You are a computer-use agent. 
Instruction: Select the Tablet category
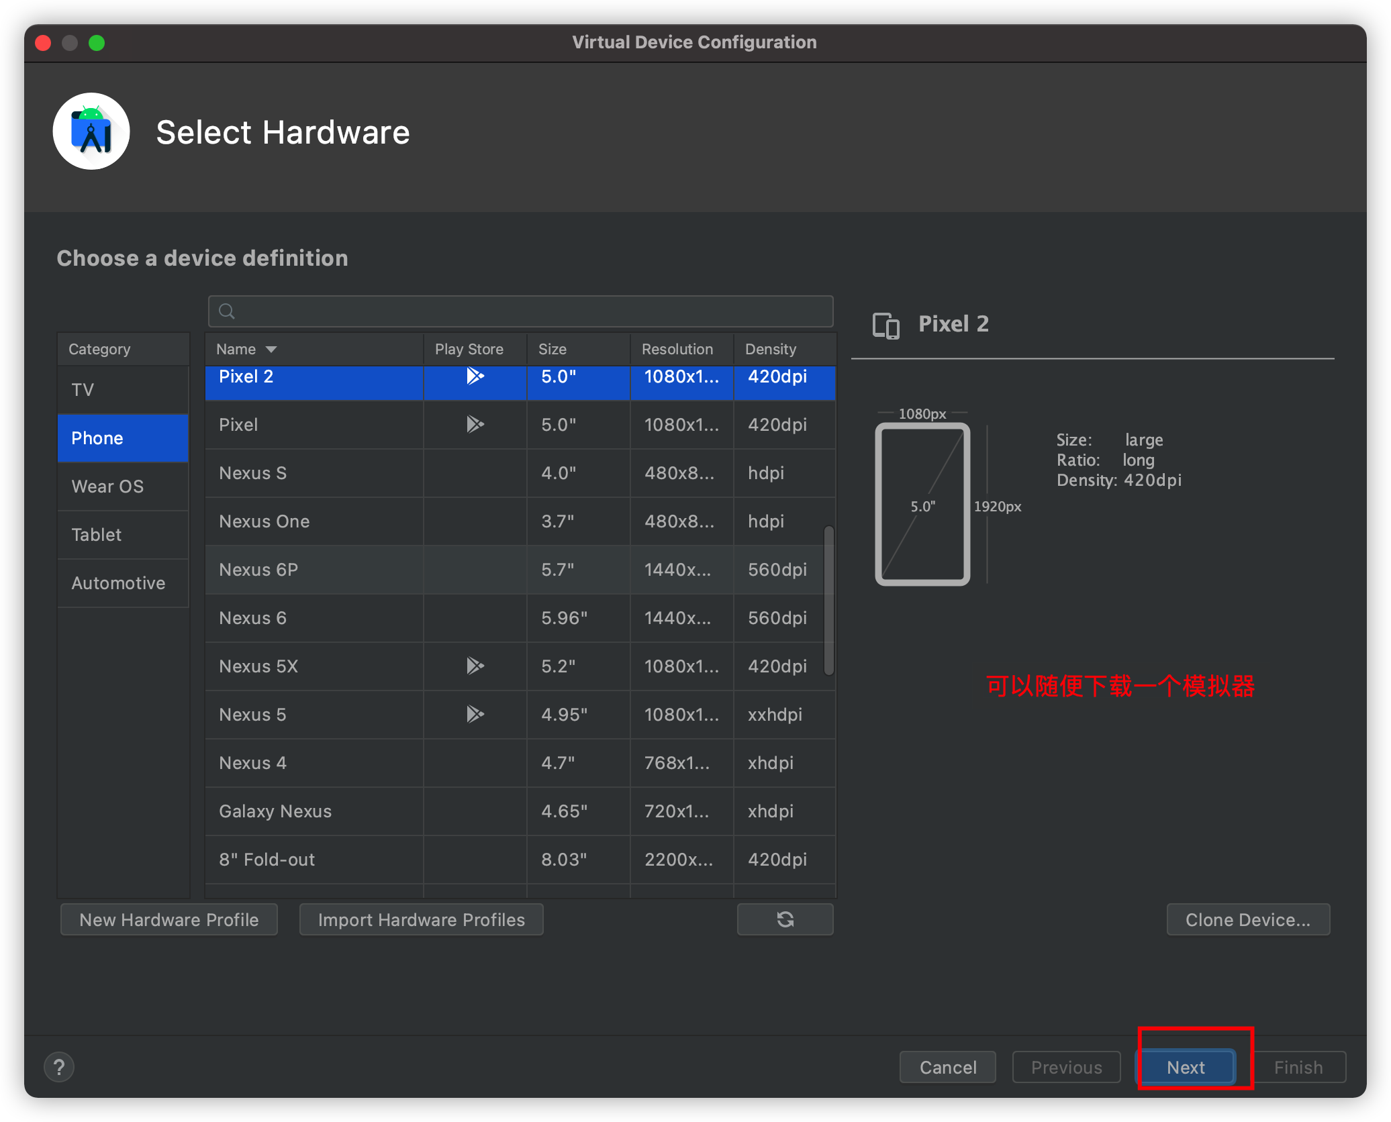point(124,535)
